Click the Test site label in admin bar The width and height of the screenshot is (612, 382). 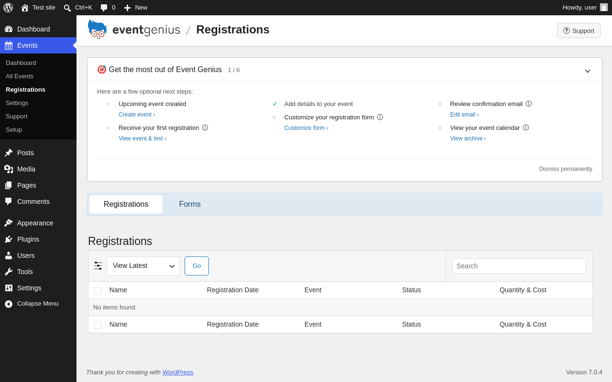coord(44,8)
